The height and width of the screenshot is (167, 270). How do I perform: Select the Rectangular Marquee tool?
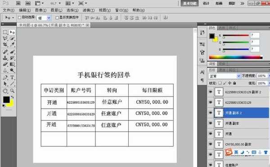[5, 32]
